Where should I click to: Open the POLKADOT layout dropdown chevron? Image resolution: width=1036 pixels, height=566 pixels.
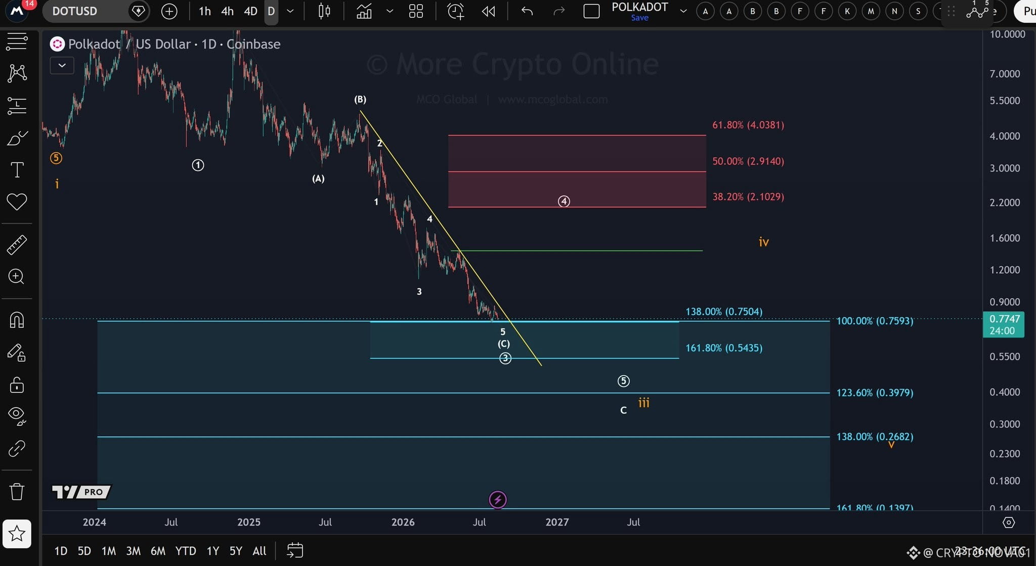(x=683, y=11)
